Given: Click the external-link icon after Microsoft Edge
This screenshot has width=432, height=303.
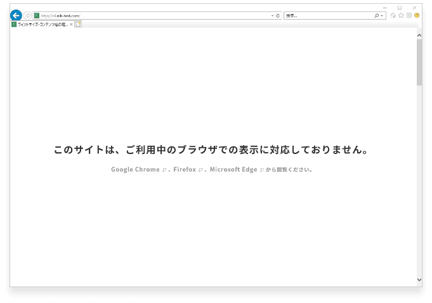Looking at the screenshot, I should [262, 170].
